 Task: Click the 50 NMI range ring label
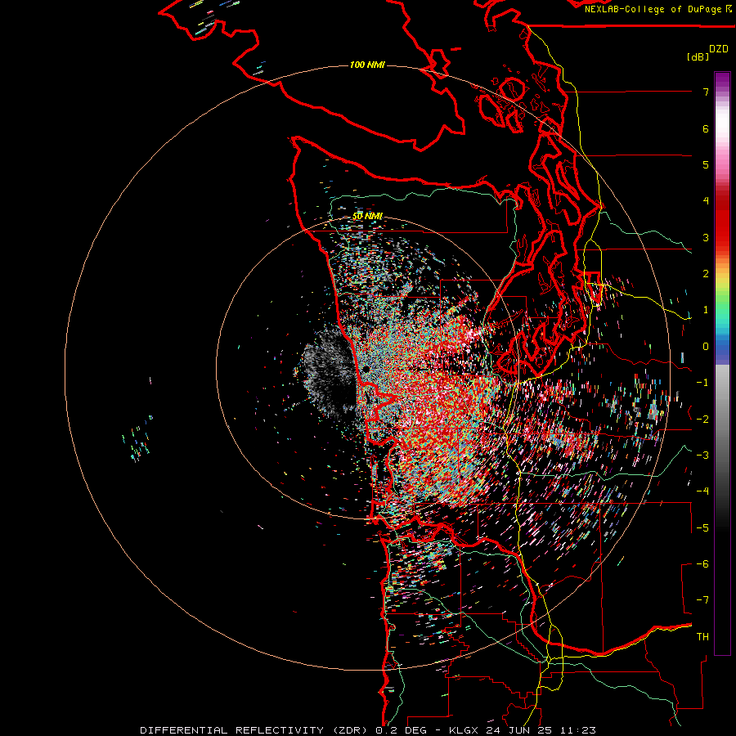[x=367, y=217]
